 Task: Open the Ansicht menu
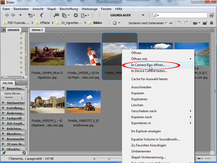[38, 9]
